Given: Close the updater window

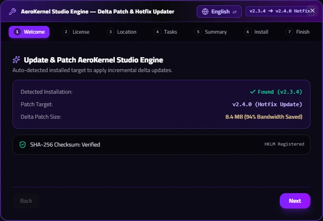Looking at the screenshot, I should point(312,11).
